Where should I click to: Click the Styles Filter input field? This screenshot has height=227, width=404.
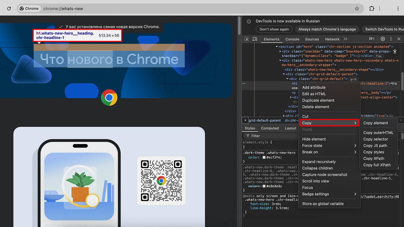click(x=271, y=136)
